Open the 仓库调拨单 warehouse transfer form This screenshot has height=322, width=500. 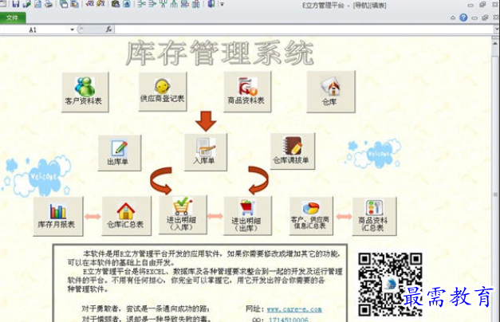293,151
